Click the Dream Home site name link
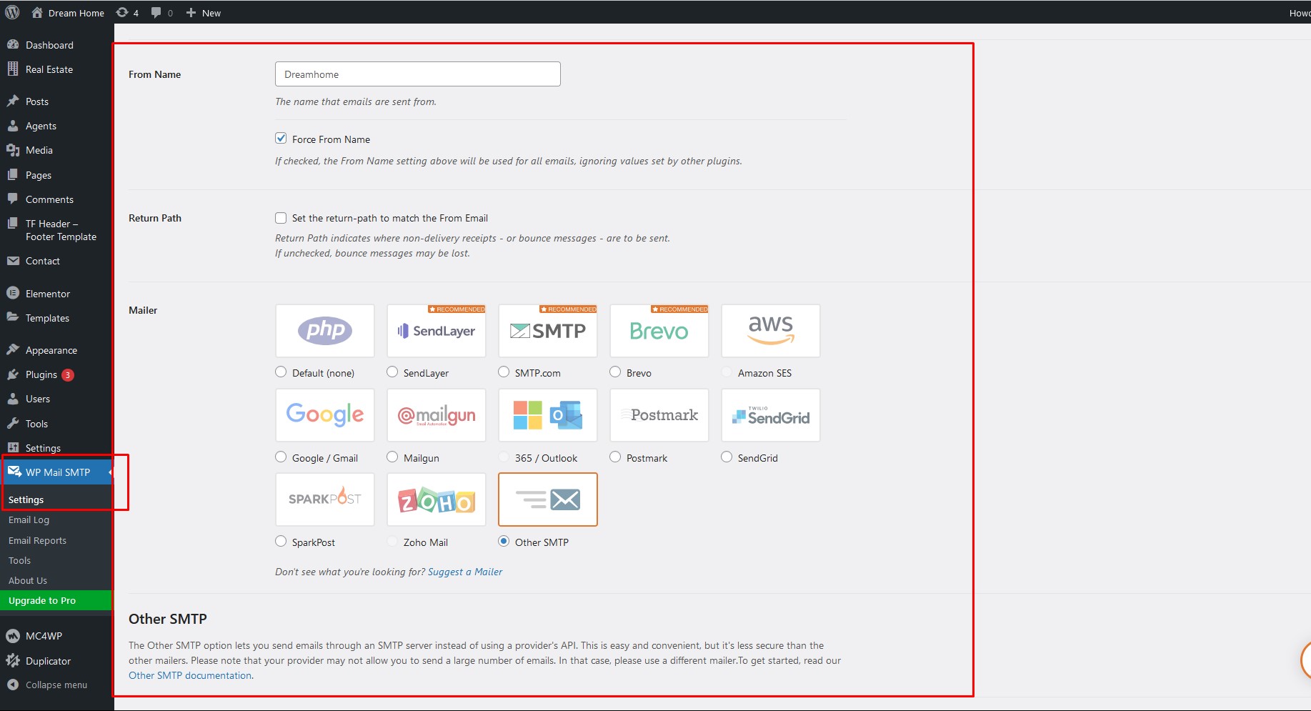1311x711 pixels. pyautogui.click(x=76, y=13)
